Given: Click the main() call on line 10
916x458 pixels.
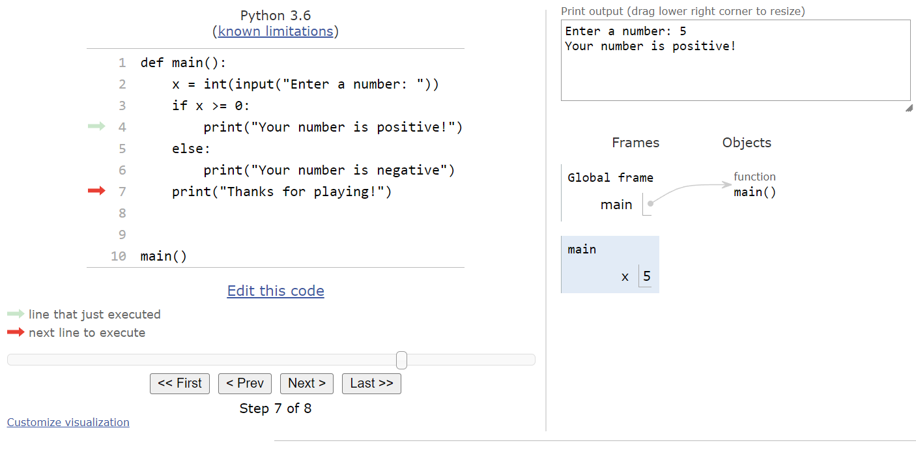Looking at the screenshot, I should 164,256.
